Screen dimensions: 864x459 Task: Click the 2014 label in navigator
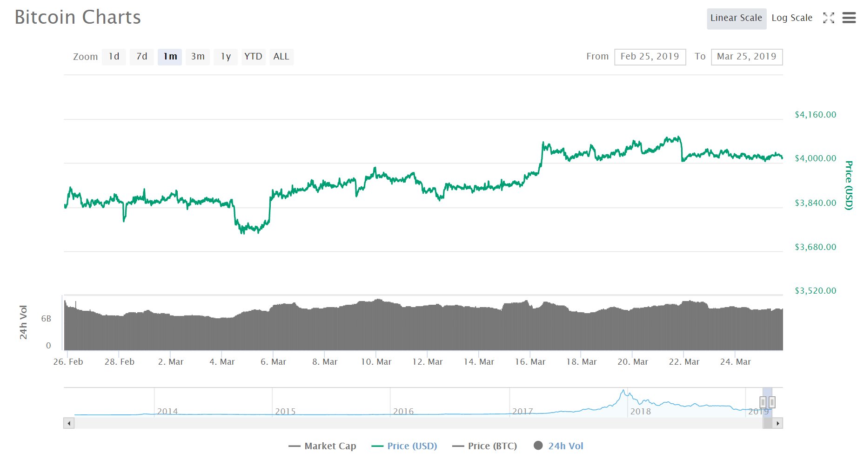167,412
